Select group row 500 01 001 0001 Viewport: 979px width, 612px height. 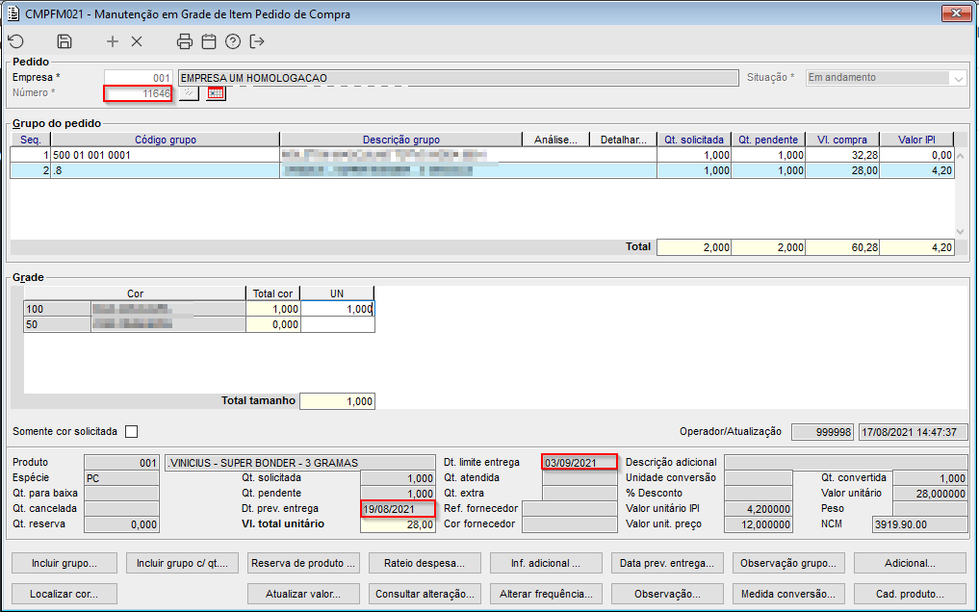[x=482, y=155]
